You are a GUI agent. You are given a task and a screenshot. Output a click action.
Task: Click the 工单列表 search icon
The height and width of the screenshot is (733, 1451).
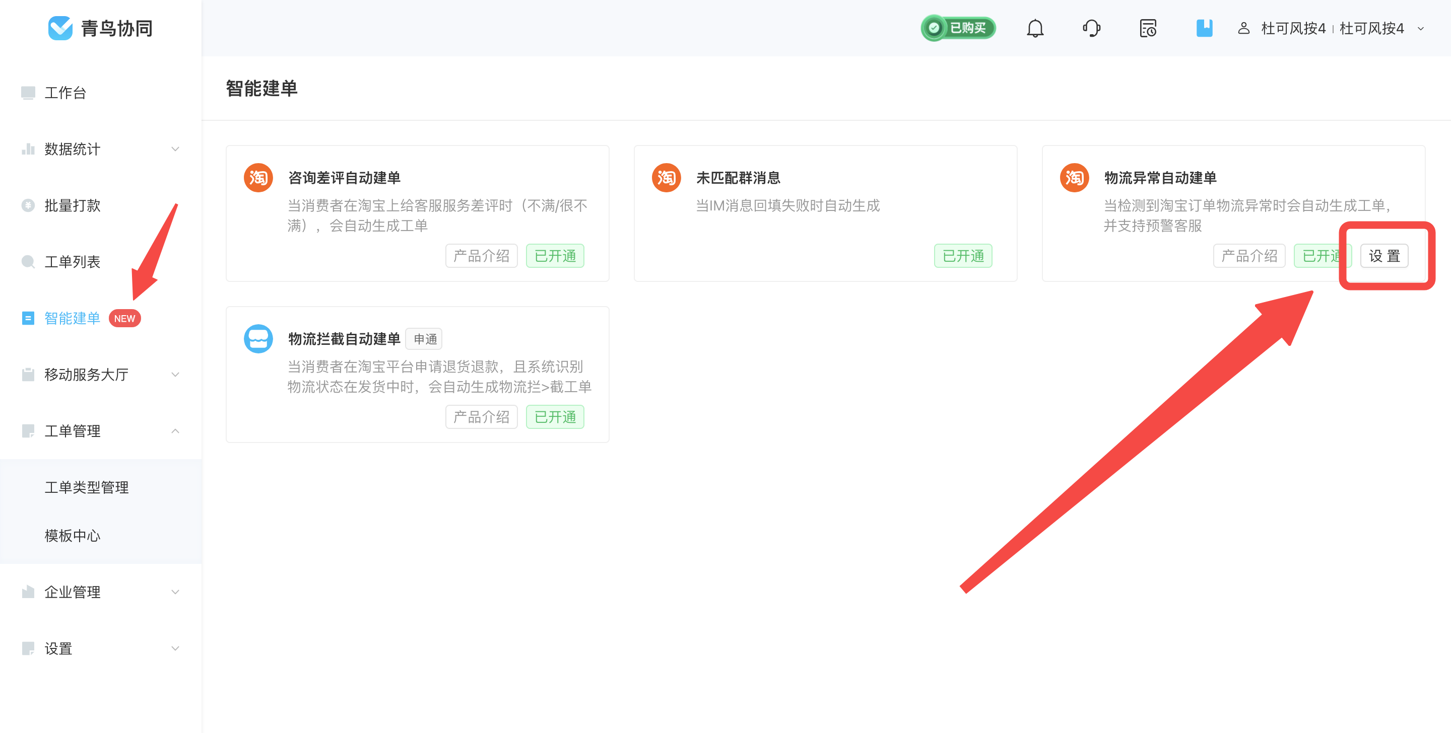pyautogui.click(x=28, y=262)
